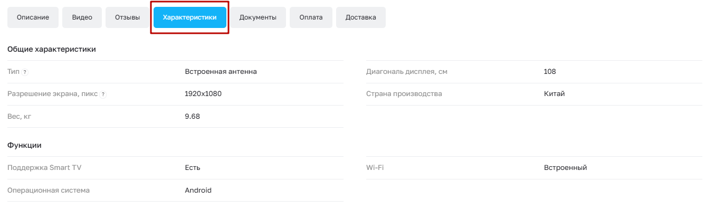The width and height of the screenshot is (715, 209).
Task: Open the Доставка tab
Action: [360, 17]
